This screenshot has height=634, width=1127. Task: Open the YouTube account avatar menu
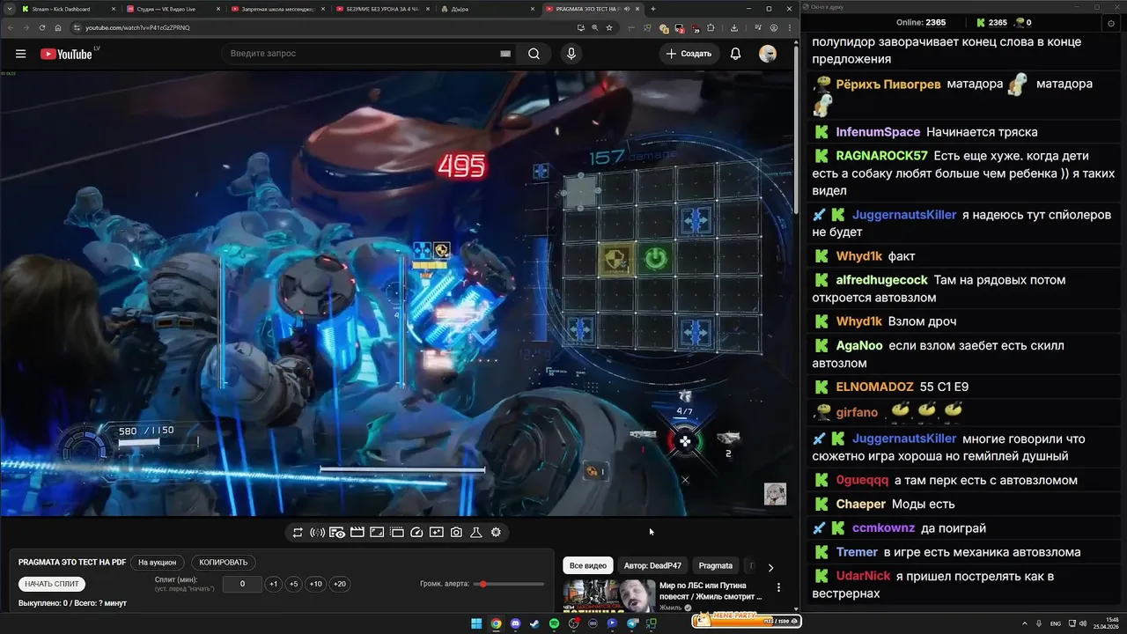768,54
